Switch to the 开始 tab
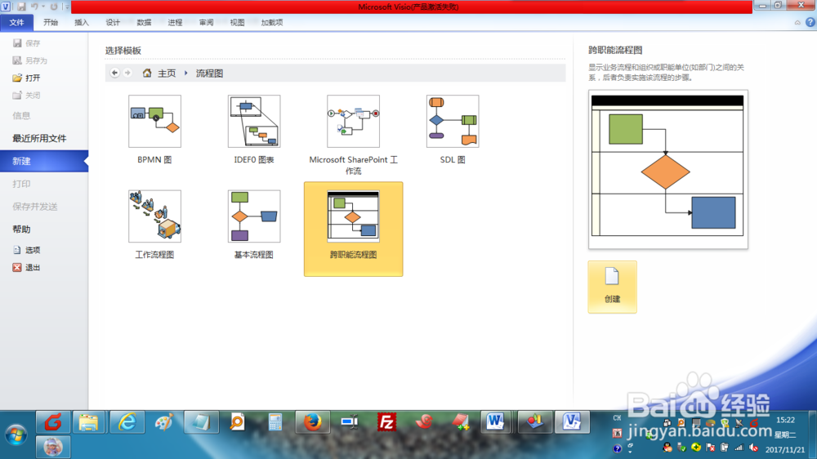The height and width of the screenshot is (459, 817). 51,22
